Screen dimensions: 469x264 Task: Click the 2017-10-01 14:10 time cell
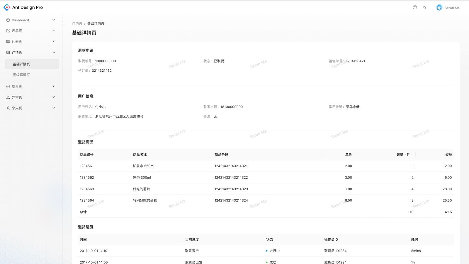coord(94,251)
